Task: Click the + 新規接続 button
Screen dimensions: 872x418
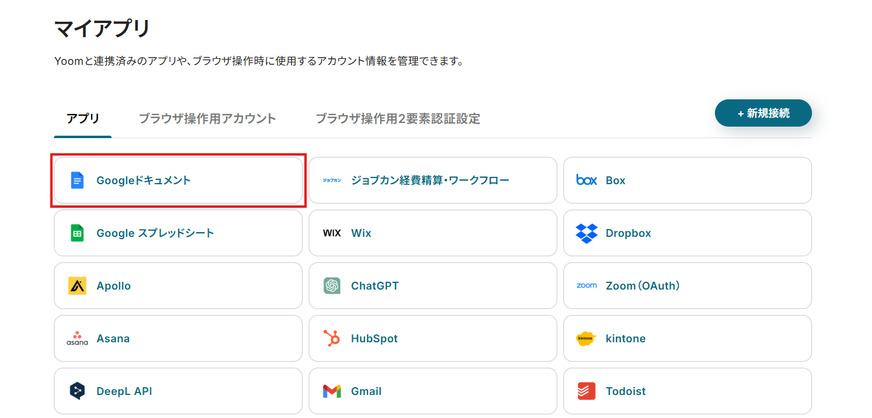Action: [x=763, y=113]
